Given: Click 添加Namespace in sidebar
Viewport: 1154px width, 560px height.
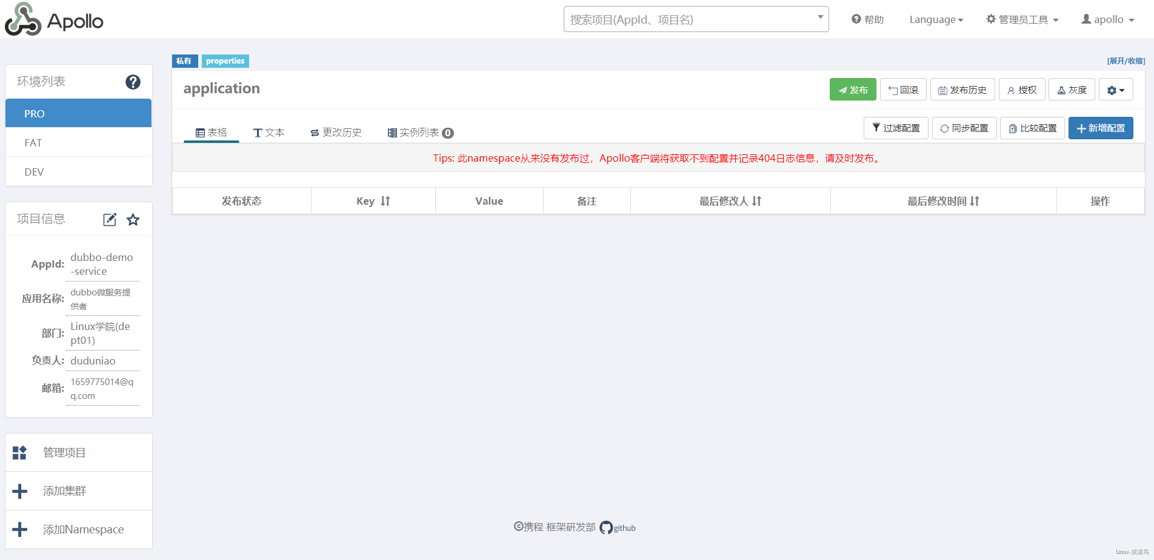Looking at the screenshot, I should 79,530.
